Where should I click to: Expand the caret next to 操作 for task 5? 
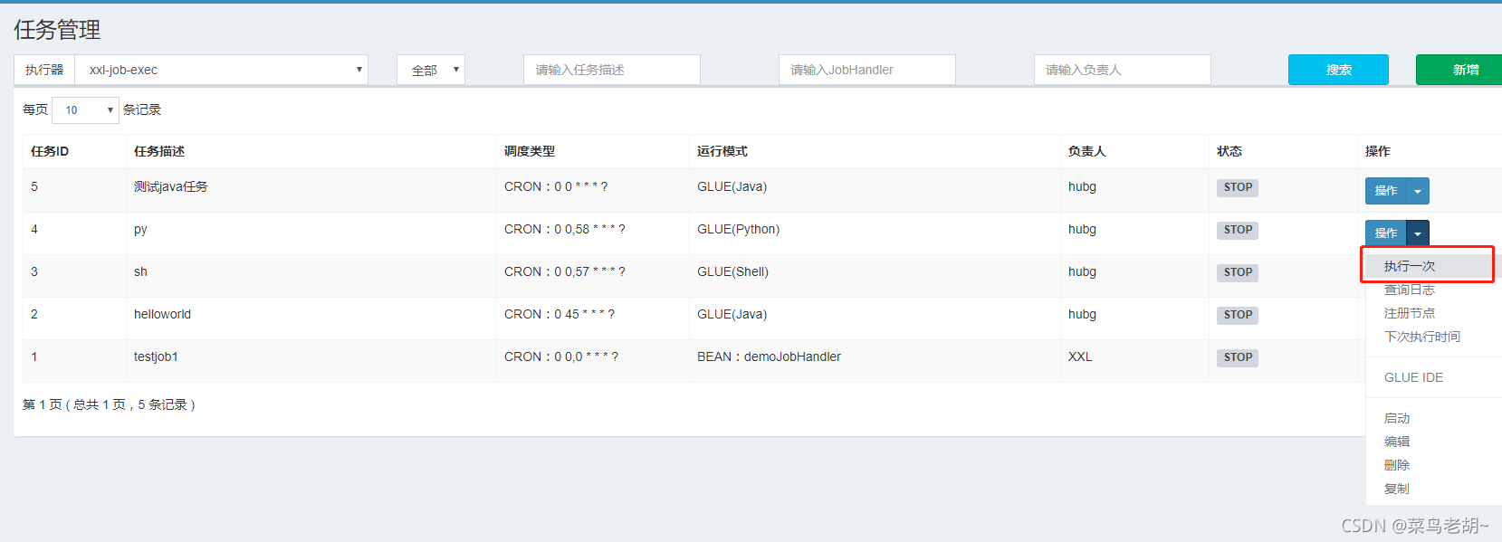click(x=1418, y=191)
